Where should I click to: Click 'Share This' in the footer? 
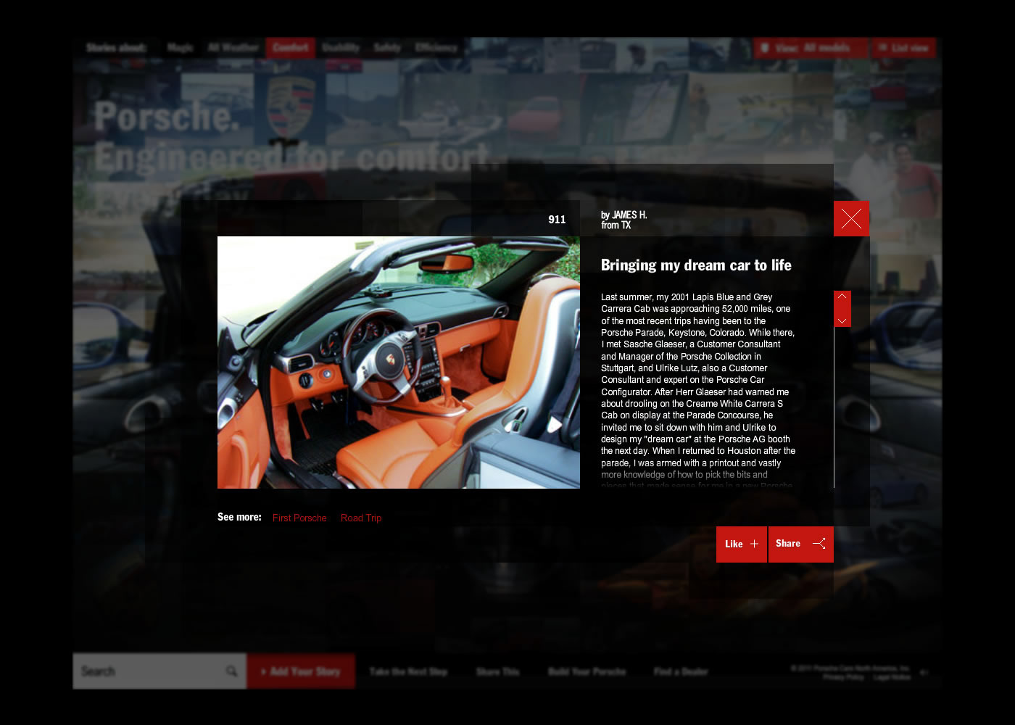click(x=497, y=671)
